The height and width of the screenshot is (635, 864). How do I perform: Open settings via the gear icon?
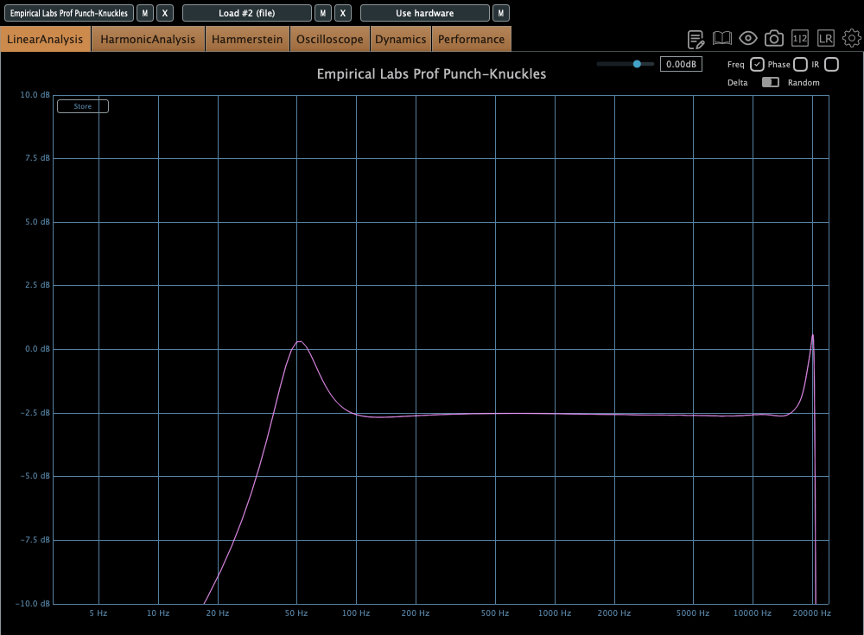click(x=852, y=39)
